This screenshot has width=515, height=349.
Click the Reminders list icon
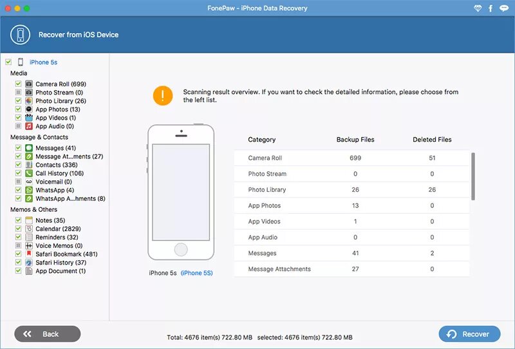coord(29,237)
